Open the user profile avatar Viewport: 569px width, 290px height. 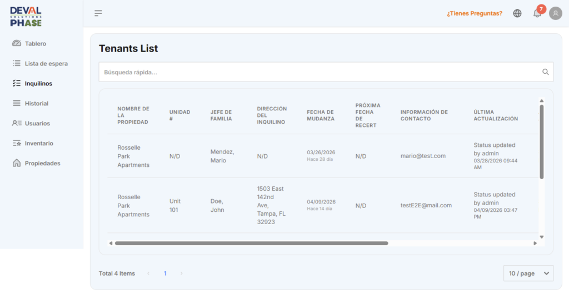(x=555, y=13)
